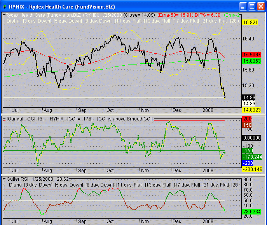
Task: Click the Cutler RSI panel title
Action: point(17,179)
